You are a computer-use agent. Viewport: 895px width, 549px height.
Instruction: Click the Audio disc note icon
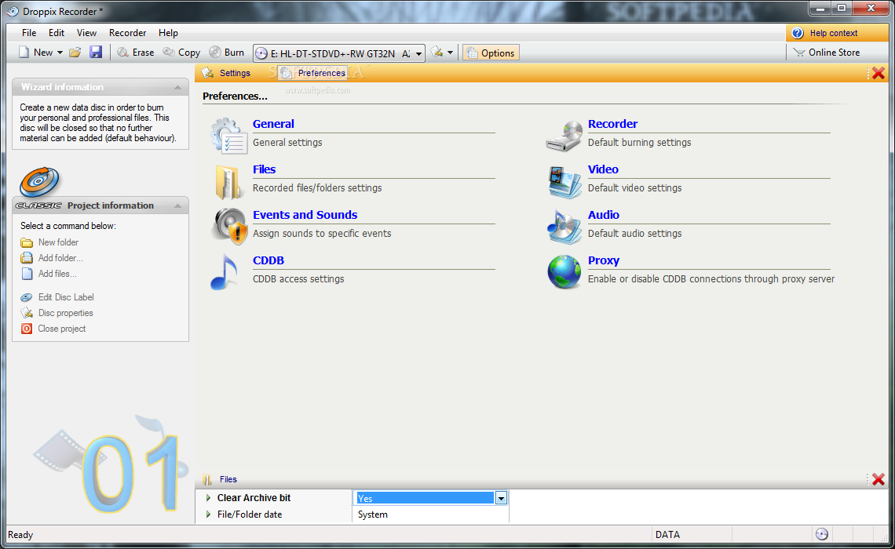pyautogui.click(x=564, y=227)
